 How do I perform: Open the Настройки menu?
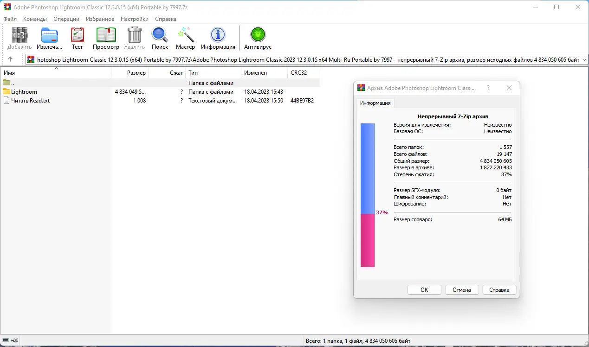pyautogui.click(x=135, y=19)
